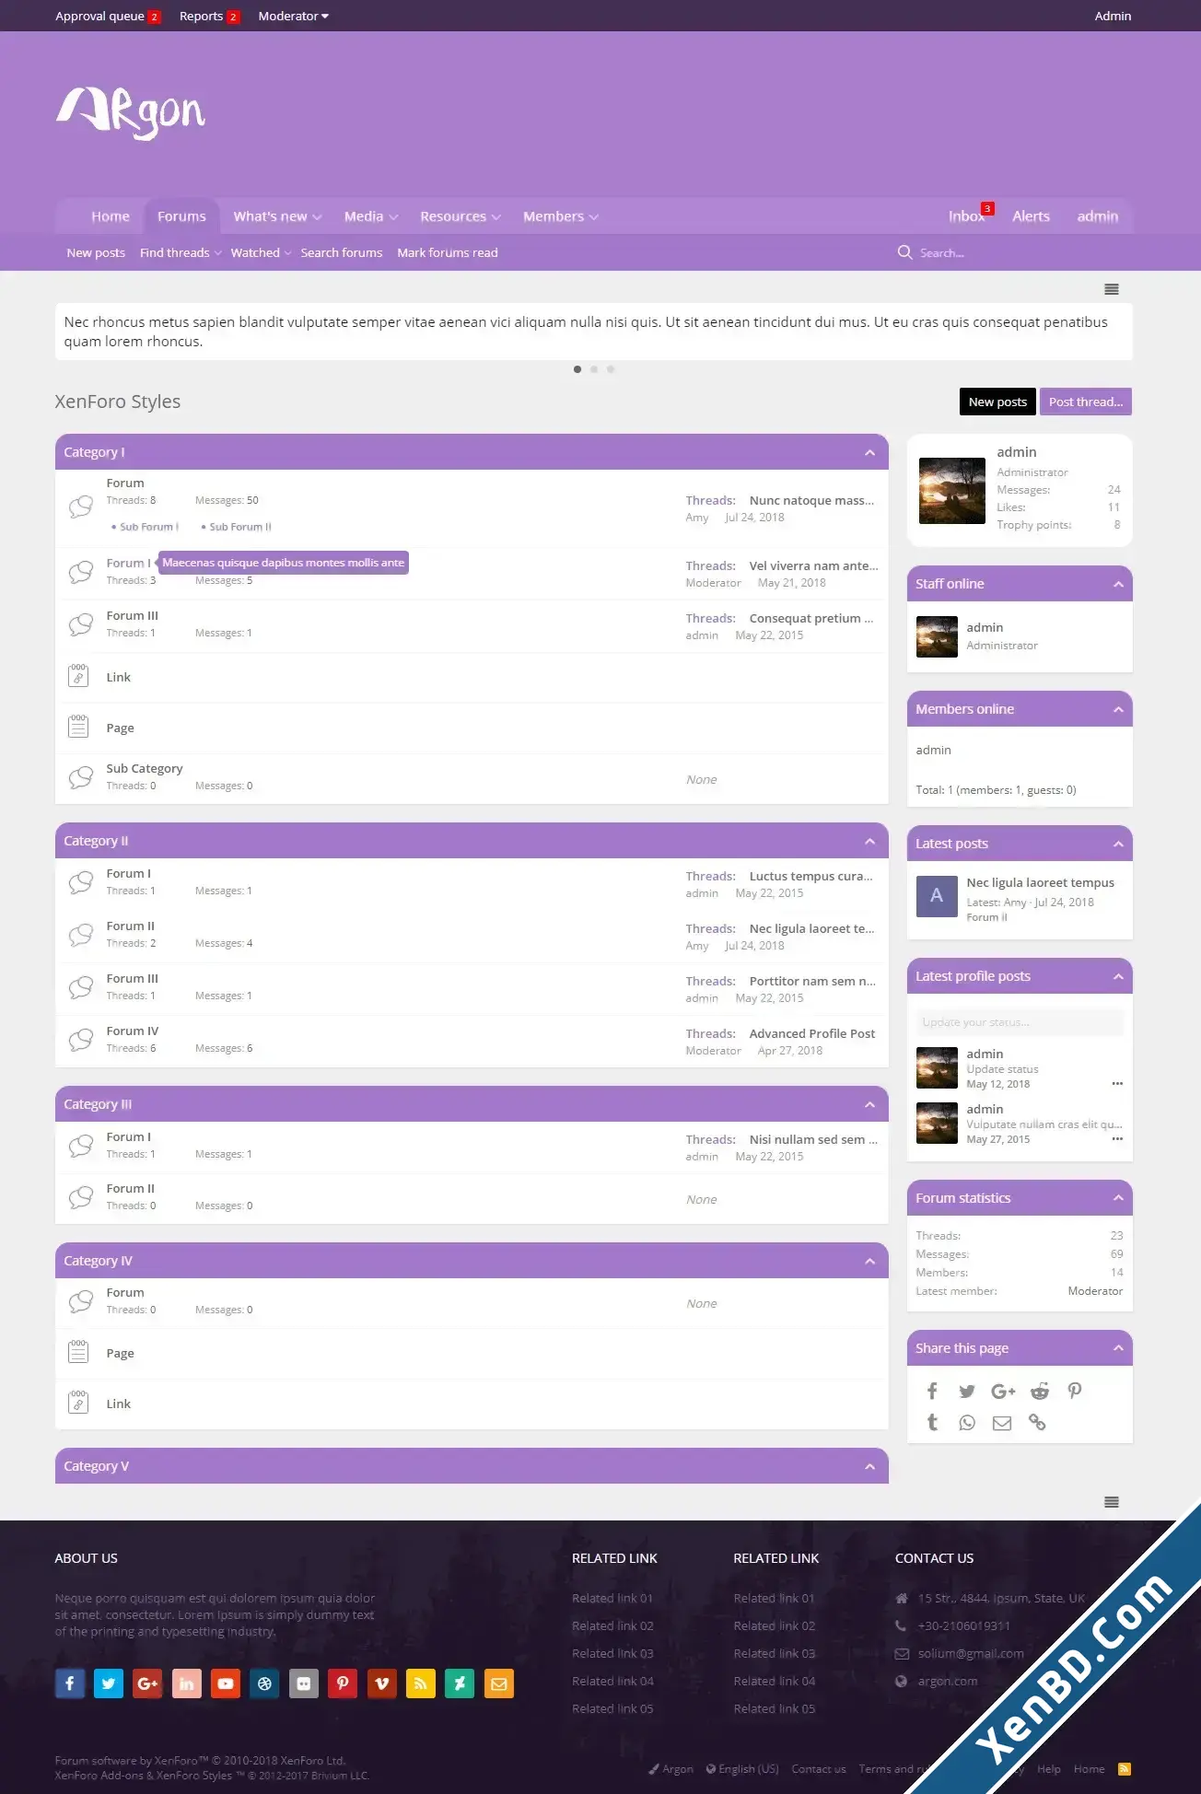Share page on Facebook in sidebar
The image size is (1201, 1794).
(932, 1391)
